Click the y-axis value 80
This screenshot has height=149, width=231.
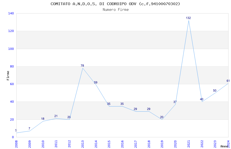[x=12, y=66]
